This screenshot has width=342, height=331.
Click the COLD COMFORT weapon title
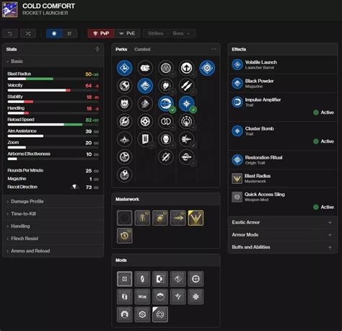tap(48, 6)
